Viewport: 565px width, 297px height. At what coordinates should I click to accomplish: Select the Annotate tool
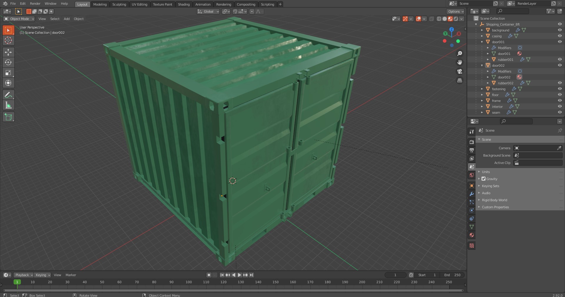(x=8, y=95)
